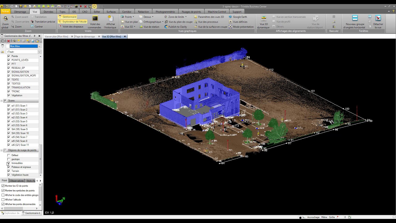Enable Afficher l'altitude option
The image size is (396, 223).
coord(3,200)
